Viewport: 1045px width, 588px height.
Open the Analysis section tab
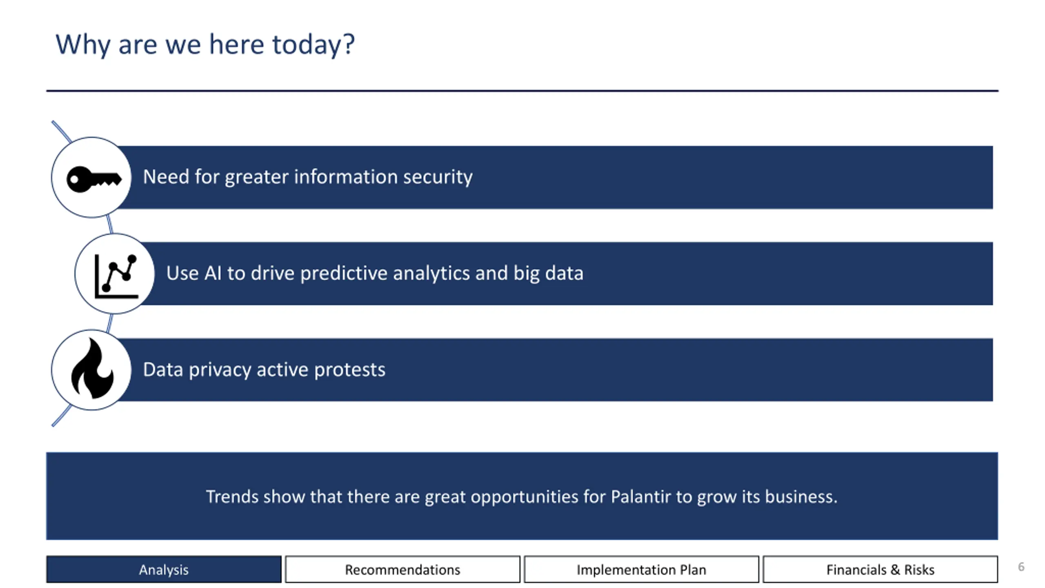pos(164,569)
